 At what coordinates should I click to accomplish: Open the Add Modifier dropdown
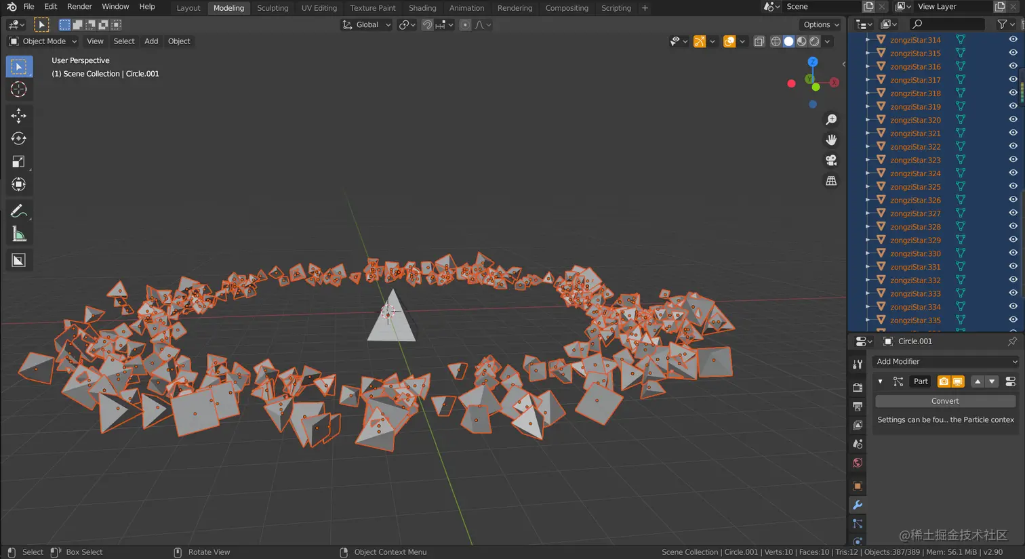(946, 362)
